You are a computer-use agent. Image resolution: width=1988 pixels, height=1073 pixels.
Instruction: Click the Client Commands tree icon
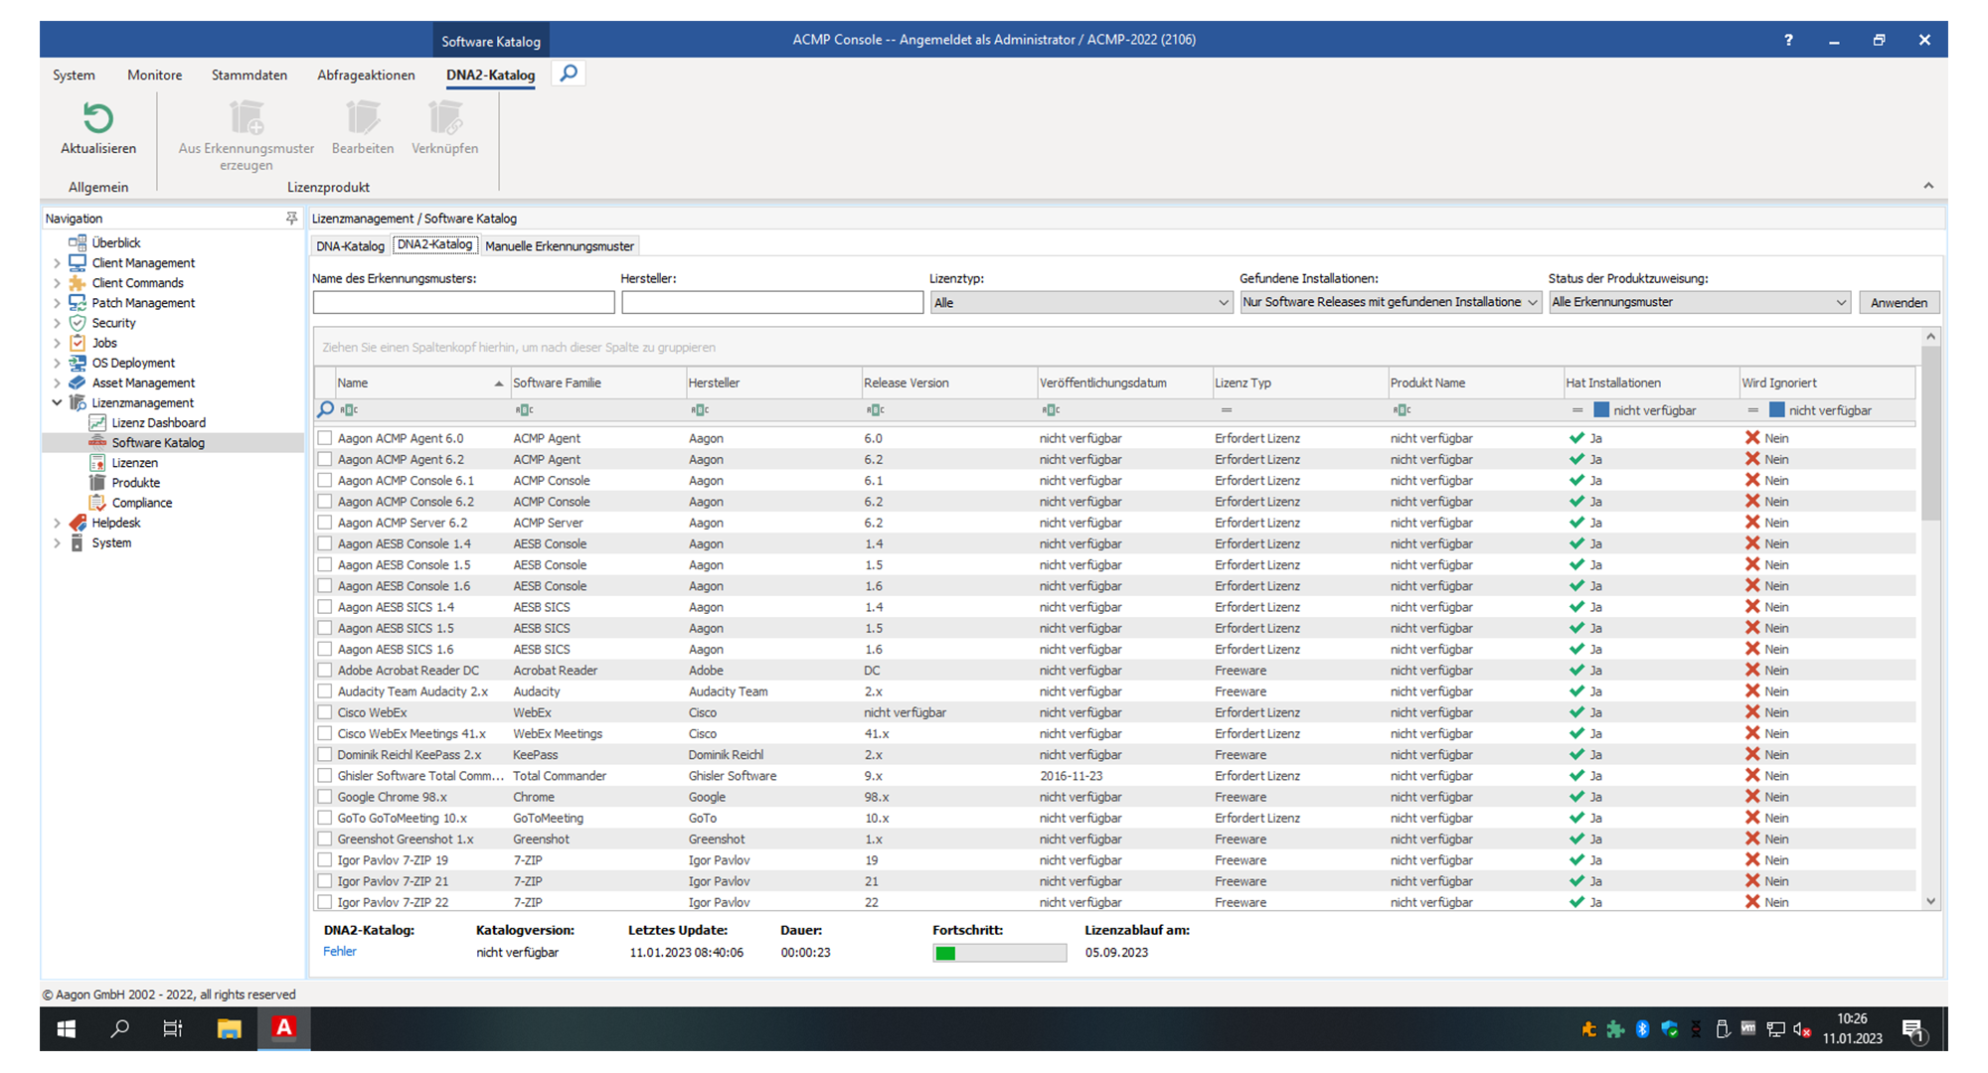(78, 282)
